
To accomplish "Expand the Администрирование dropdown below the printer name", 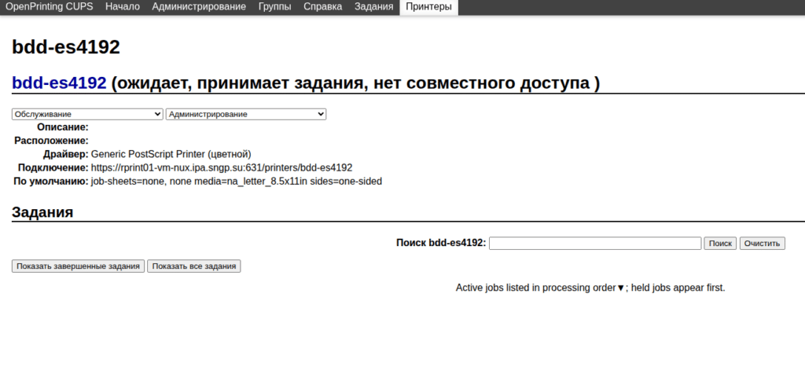I will [246, 114].
